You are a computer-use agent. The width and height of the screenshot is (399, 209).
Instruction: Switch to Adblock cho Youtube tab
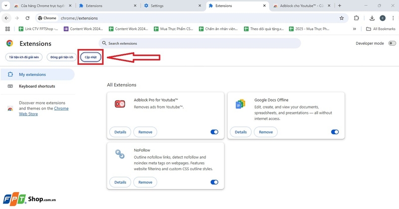[x=302, y=5]
